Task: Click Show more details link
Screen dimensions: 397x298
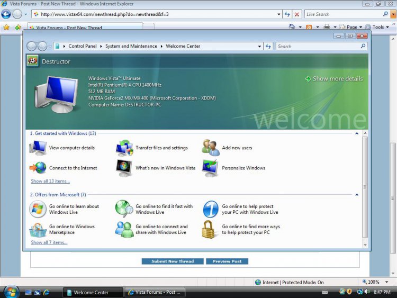Action: point(334,79)
